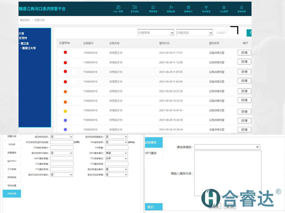Open the 告警类型 filter dropdown
Screen dimensions: 285x213
coord(195,33)
